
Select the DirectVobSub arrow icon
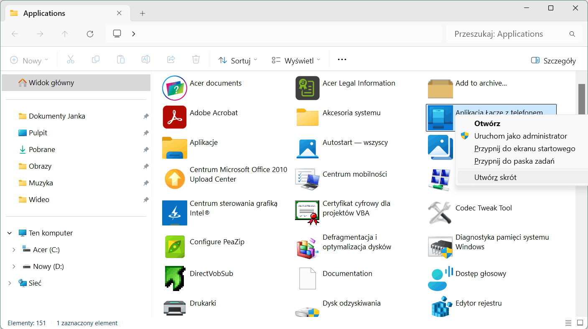pos(174,278)
